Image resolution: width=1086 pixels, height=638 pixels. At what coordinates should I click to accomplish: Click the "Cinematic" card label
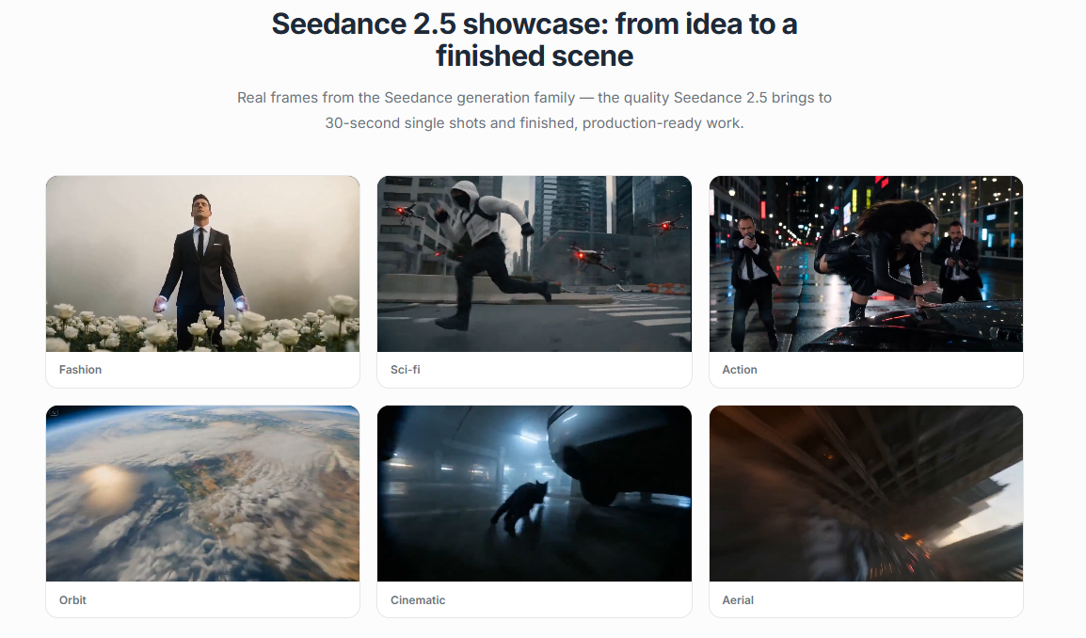pos(418,600)
